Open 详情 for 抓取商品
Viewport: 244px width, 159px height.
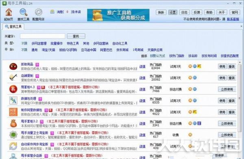click(142, 67)
